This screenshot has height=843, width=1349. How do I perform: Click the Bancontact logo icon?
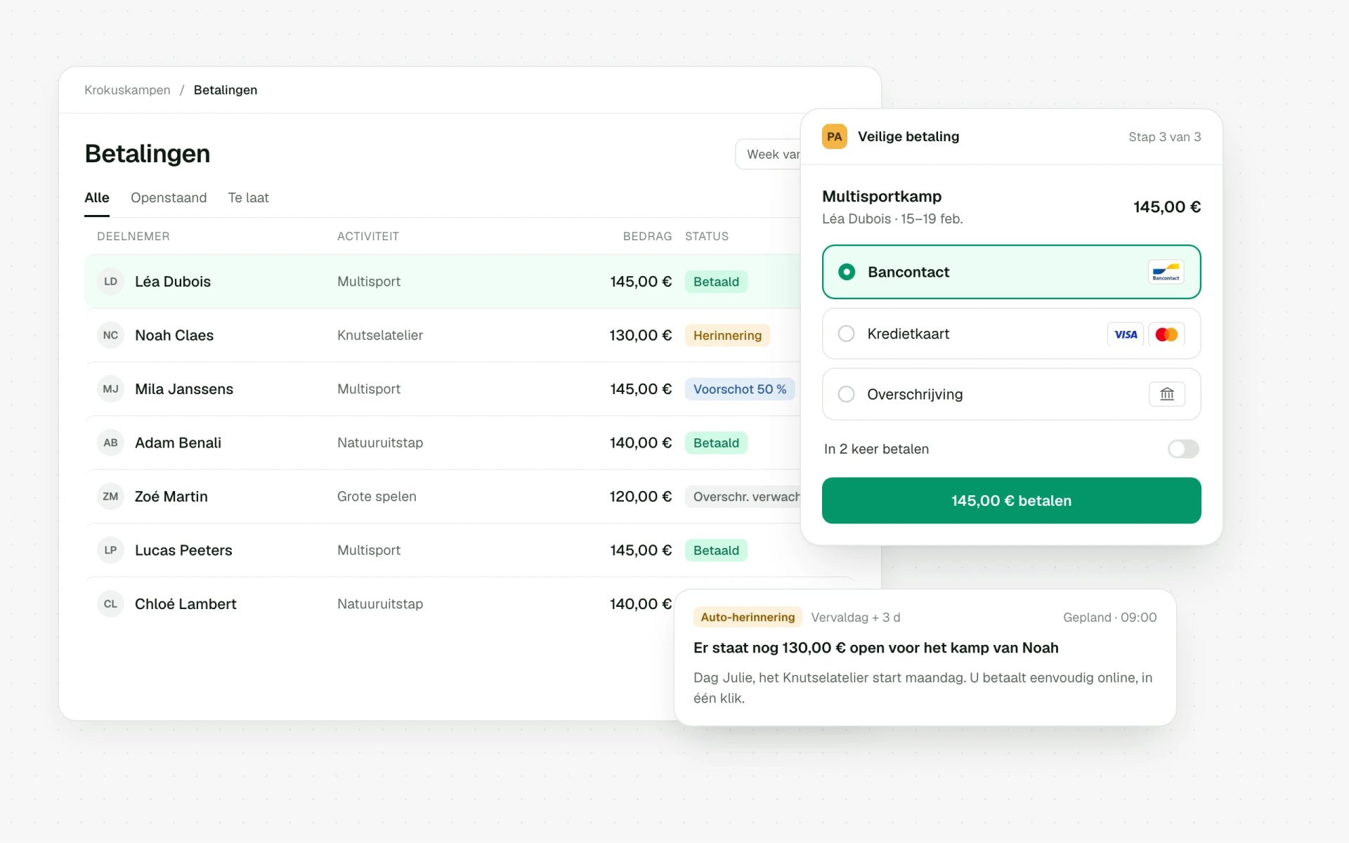coord(1166,272)
